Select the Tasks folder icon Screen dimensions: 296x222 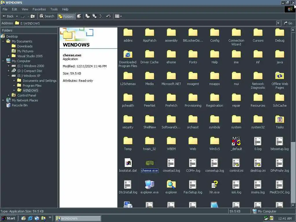pyautogui.click(x=280, y=119)
